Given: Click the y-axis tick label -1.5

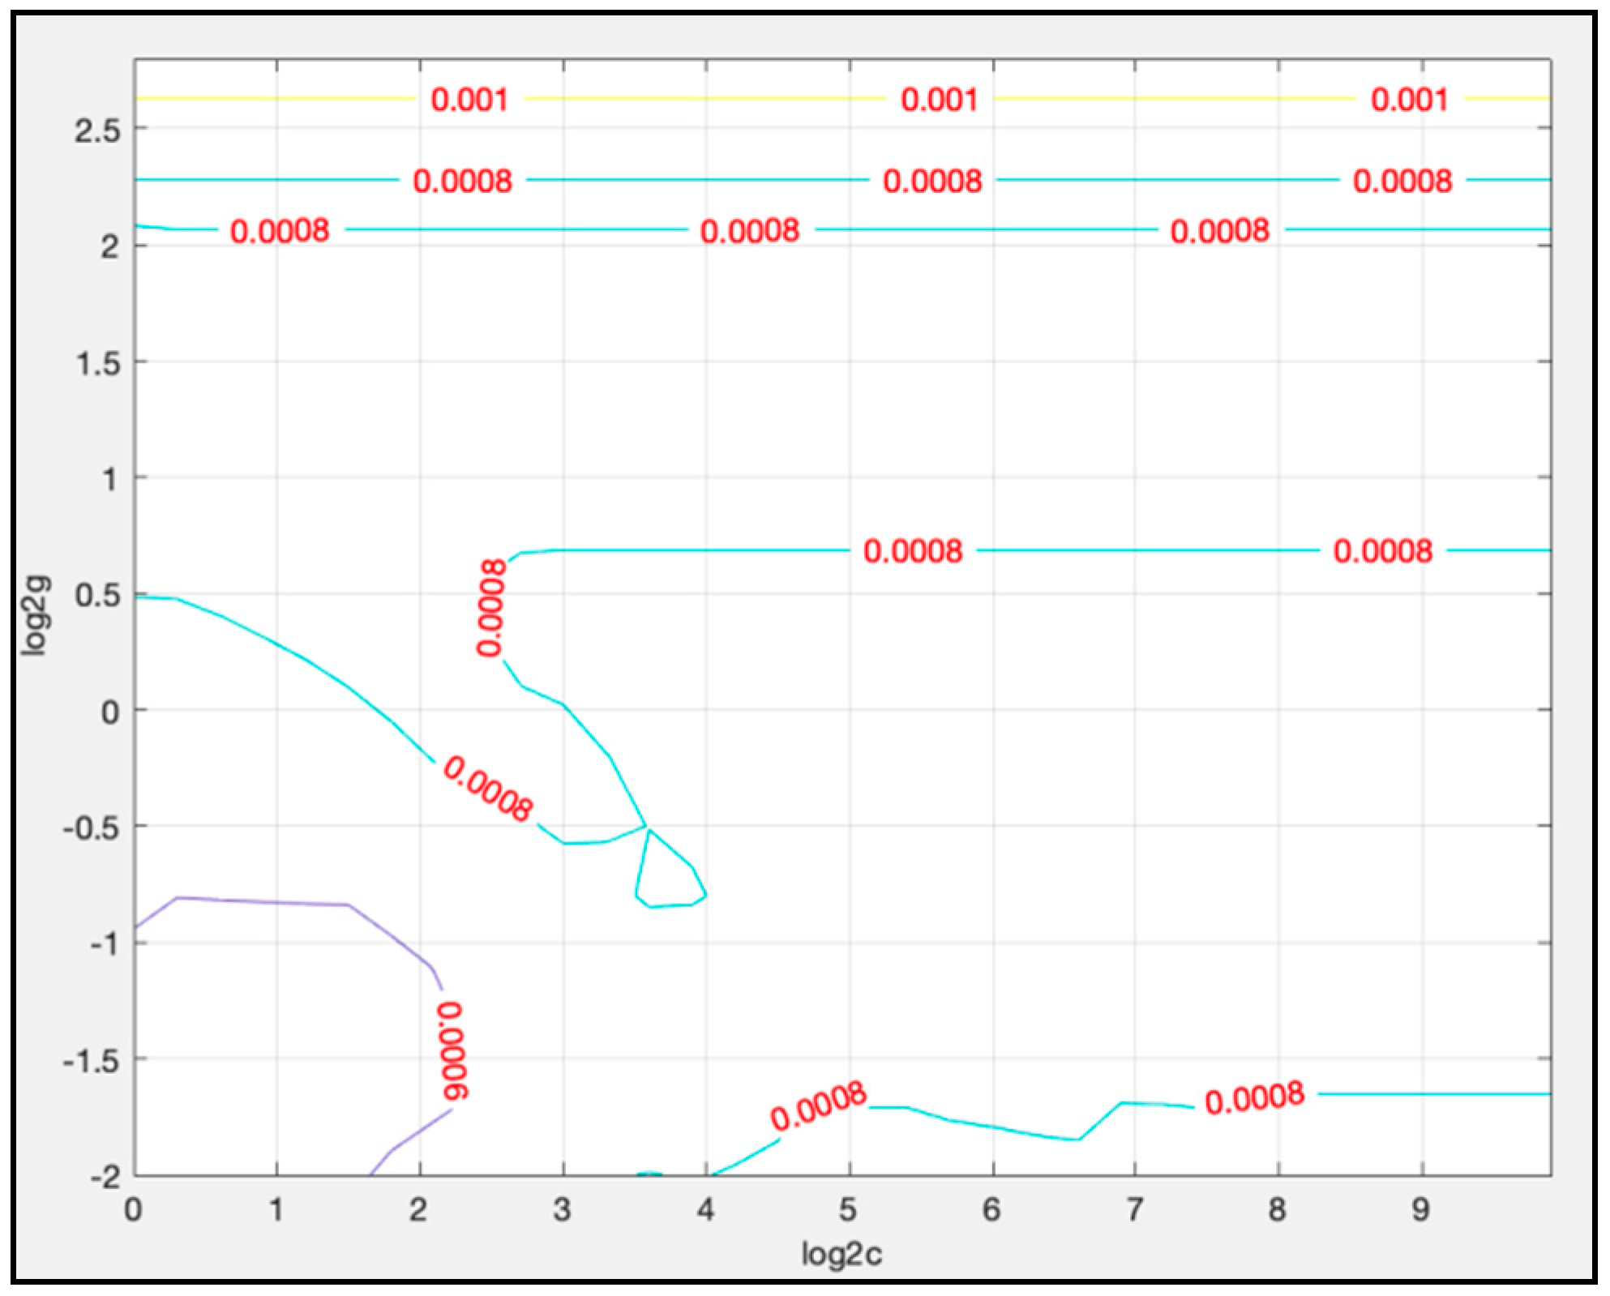Looking at the screenshot, I should (91, 1060).
